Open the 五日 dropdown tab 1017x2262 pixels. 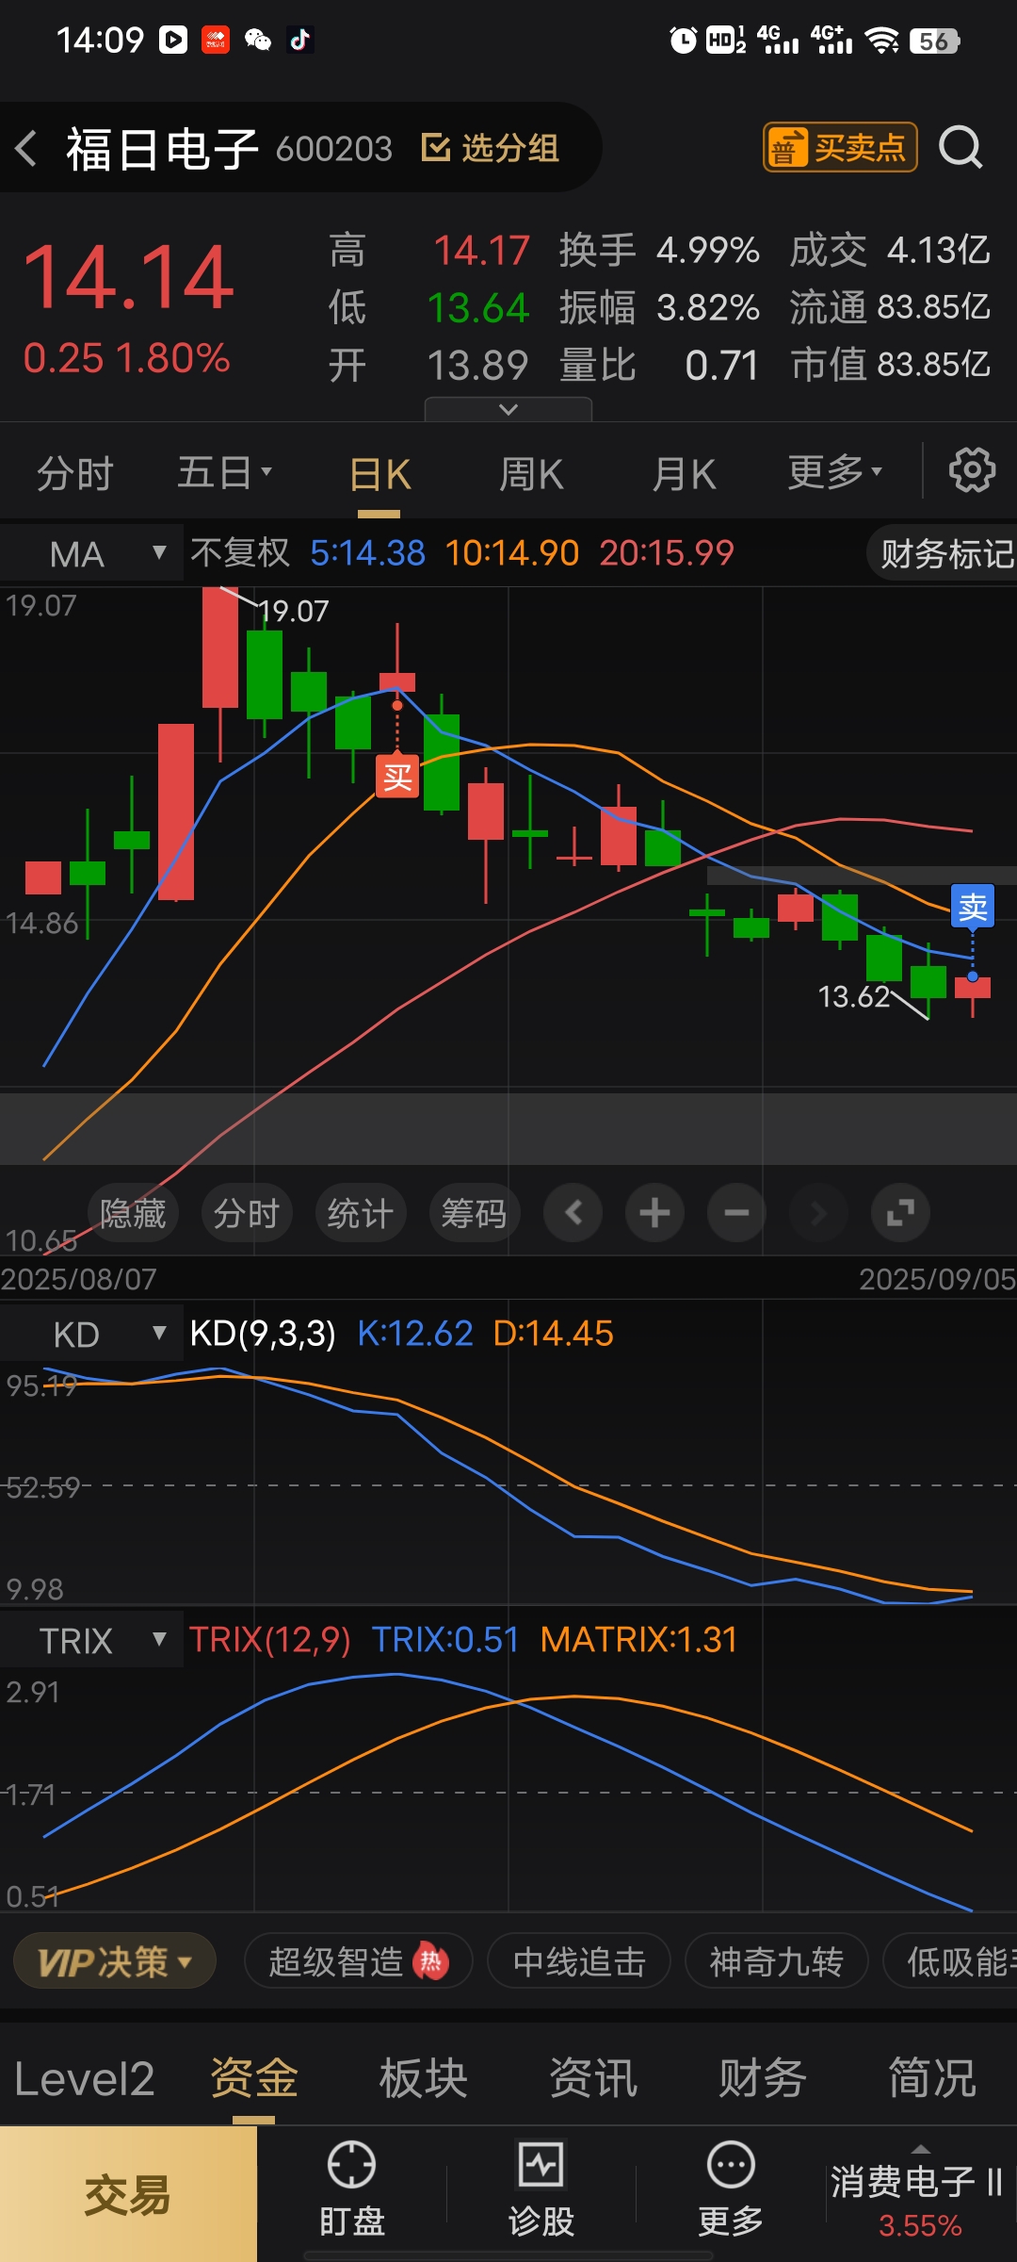point(224,473)
